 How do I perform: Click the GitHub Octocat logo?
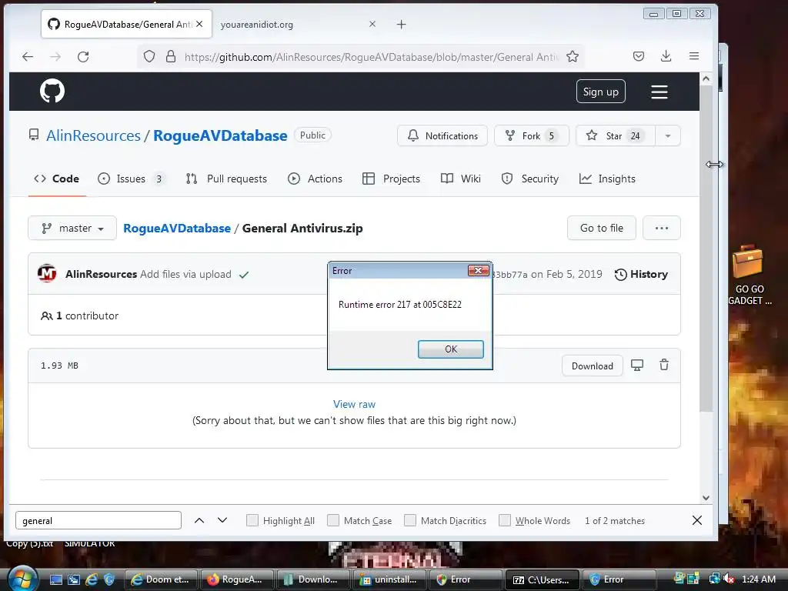[52, 91]
